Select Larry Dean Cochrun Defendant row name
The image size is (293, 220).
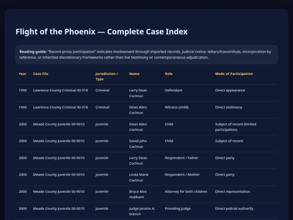pyautogui.click(x=138, y=93)
